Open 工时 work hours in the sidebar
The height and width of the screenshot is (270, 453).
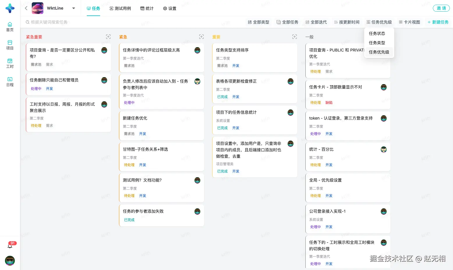10,63
